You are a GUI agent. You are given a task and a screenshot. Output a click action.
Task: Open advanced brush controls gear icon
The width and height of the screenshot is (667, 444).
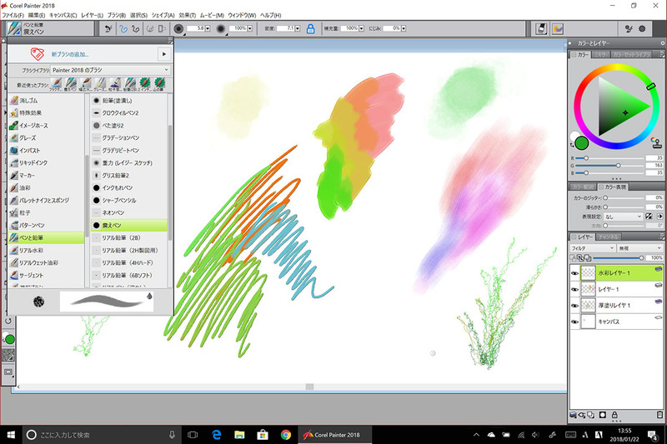[x=642, y=28]
